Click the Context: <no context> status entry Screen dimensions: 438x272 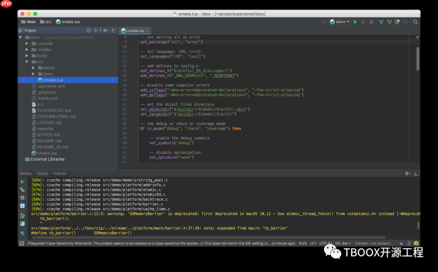[x=373, y=244]
